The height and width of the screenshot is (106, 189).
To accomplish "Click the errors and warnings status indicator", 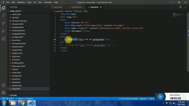I will point(8,99).
